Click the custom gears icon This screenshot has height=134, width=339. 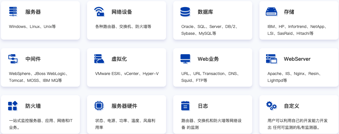click(271, 106)
